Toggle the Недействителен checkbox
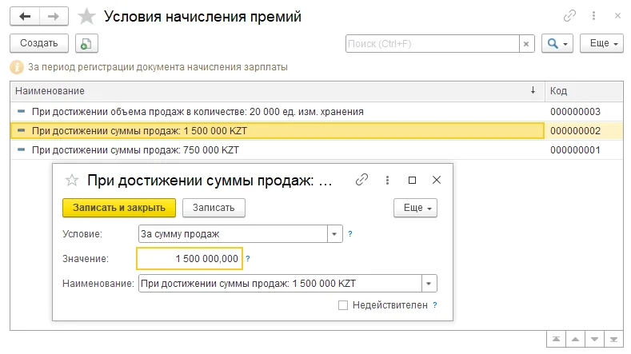Viewport: 631px width, 354px height. 343,305
